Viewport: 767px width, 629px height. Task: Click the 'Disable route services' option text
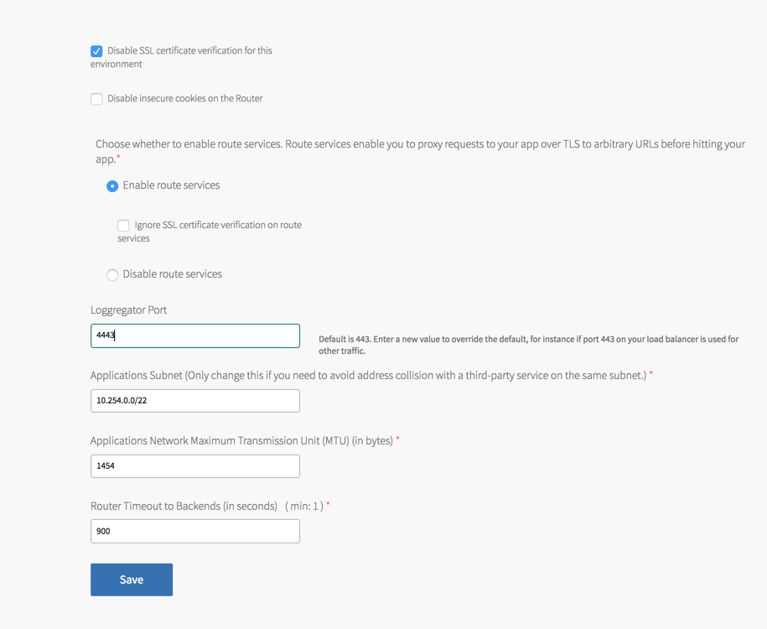coord(172,274)
